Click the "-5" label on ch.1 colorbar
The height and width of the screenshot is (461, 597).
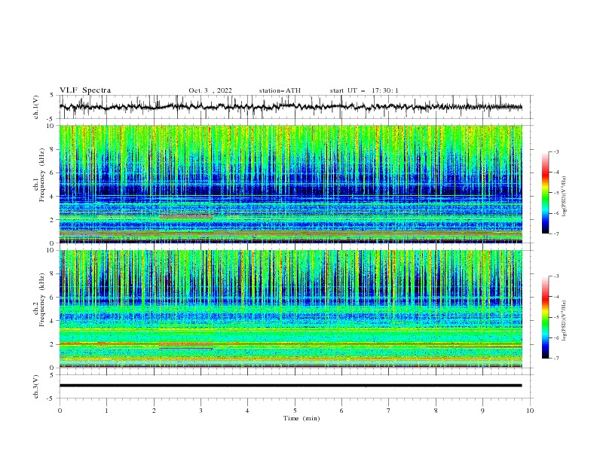[x=556, y=193]
